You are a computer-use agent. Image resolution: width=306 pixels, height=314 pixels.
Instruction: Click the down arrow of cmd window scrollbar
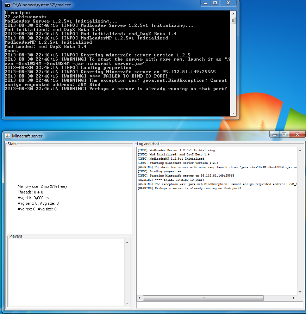click(233, 113)
